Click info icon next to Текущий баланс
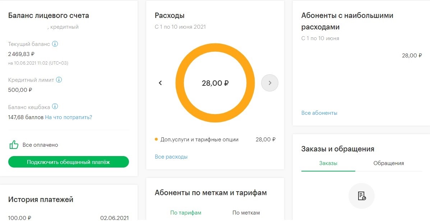Image resolution: width=430 pixels, height=221 pixels. tap(55, 44)
